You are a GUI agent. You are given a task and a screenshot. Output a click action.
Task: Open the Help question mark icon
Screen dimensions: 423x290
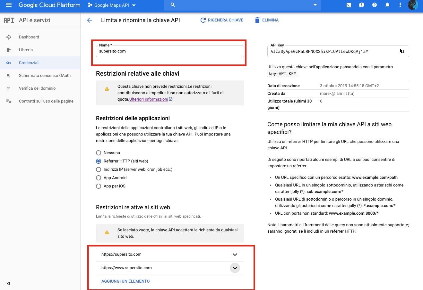click(374, 5)
